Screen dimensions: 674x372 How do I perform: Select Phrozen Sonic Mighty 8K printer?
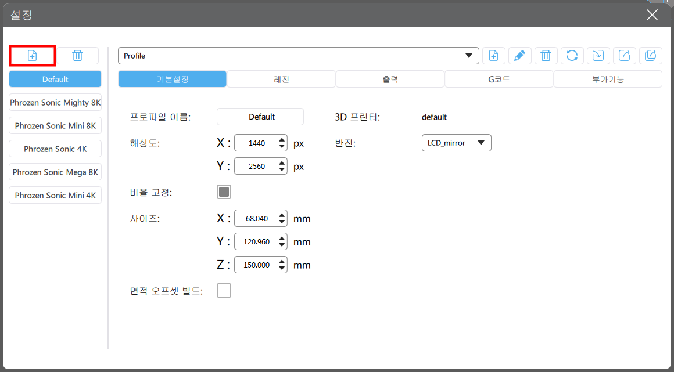coord(55,103)
